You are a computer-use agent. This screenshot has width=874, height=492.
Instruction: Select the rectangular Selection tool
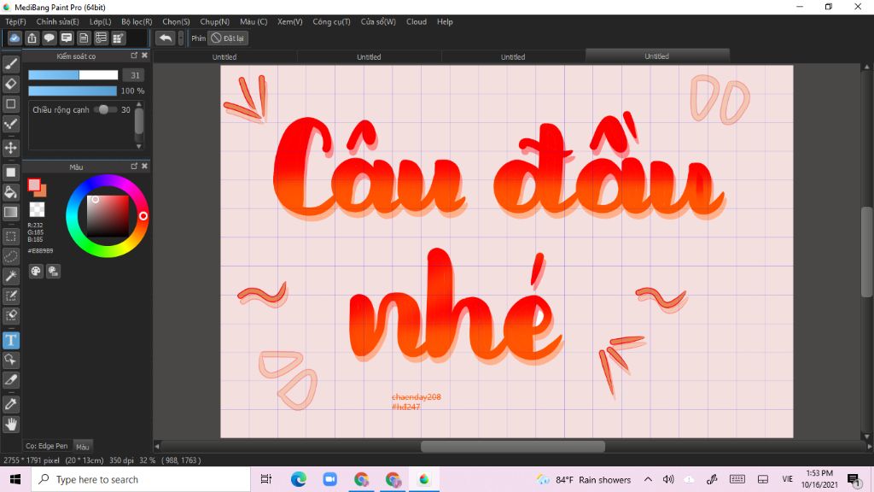[x=10, y=237]
